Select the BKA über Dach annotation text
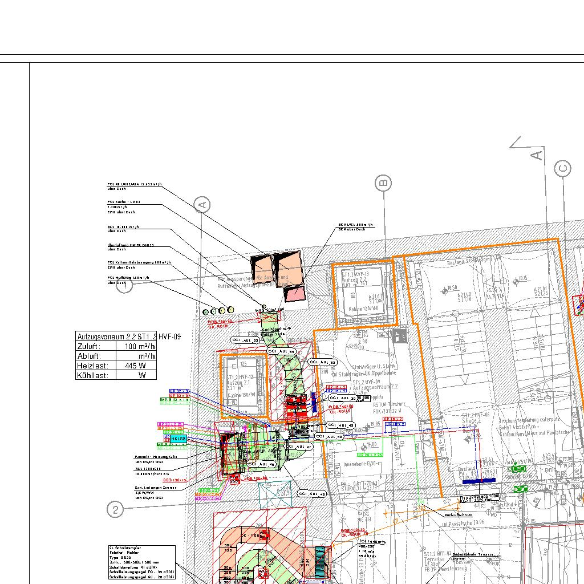This screenshot has width=584, height=584. (355, 227)
